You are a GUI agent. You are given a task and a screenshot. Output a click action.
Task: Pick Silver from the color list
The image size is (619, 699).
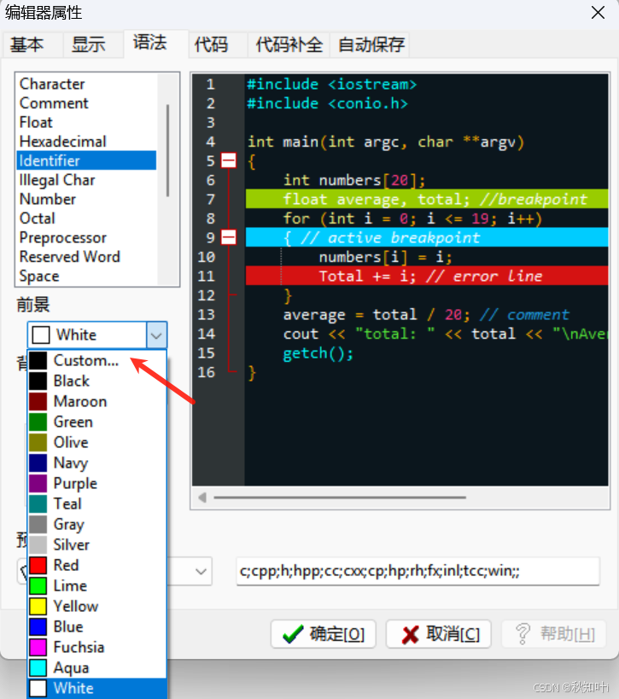(97, 545)
